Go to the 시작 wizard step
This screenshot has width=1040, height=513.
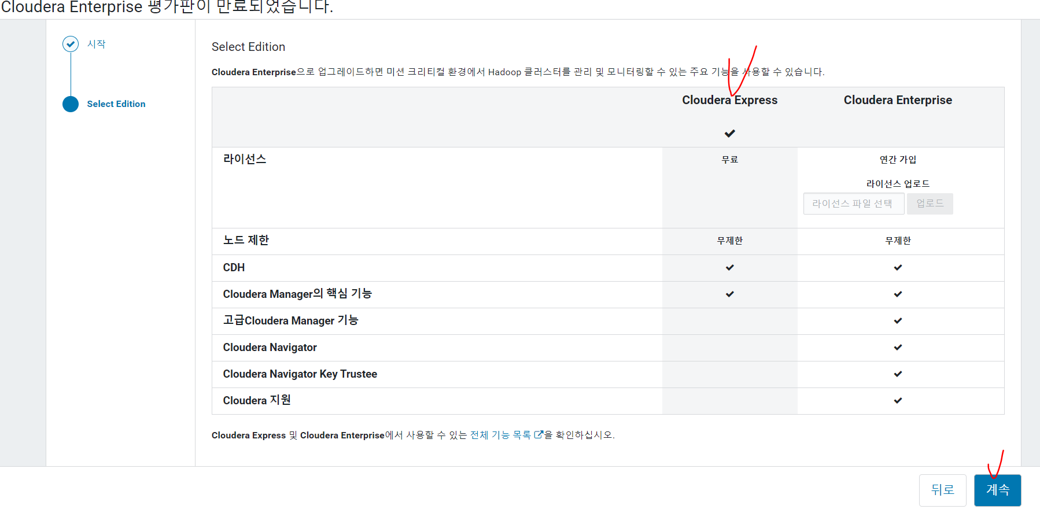coord(96,44)
